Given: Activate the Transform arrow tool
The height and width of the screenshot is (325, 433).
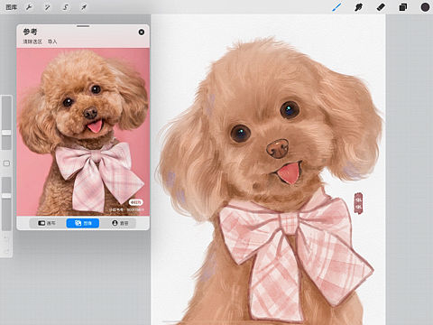Looking at the screenshot, I should (84, 7).
